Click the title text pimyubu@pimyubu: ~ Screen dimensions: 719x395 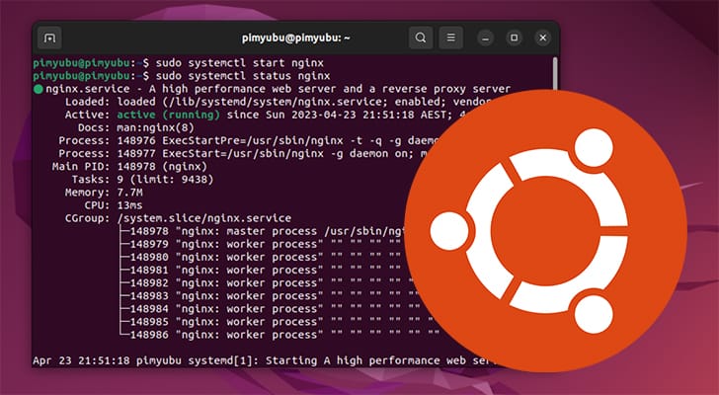pos(295,39)
